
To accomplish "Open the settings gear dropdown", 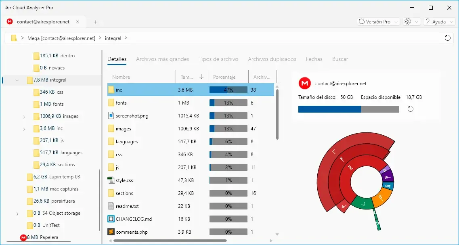I will [412, 22].
